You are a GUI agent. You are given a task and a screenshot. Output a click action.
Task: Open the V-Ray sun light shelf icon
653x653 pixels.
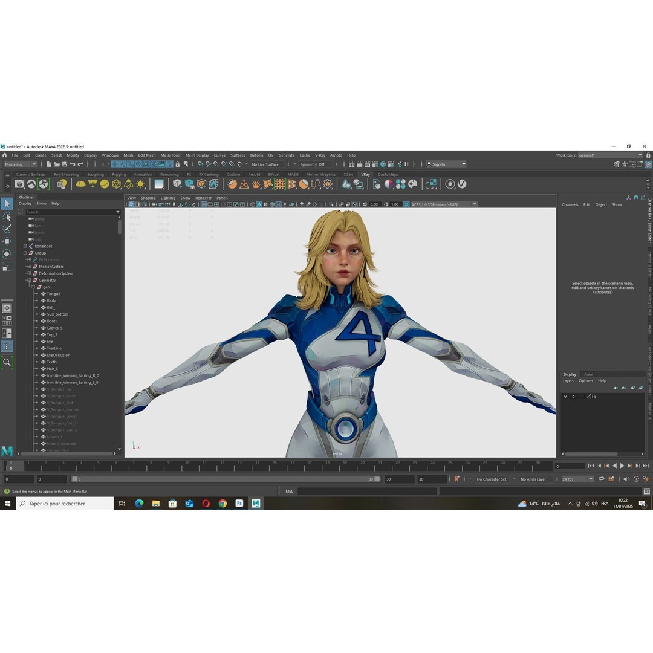(x=141, y=184)
